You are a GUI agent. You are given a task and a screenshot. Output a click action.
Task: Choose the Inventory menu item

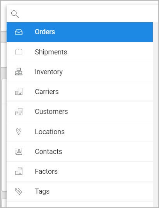tap(79, 72)
